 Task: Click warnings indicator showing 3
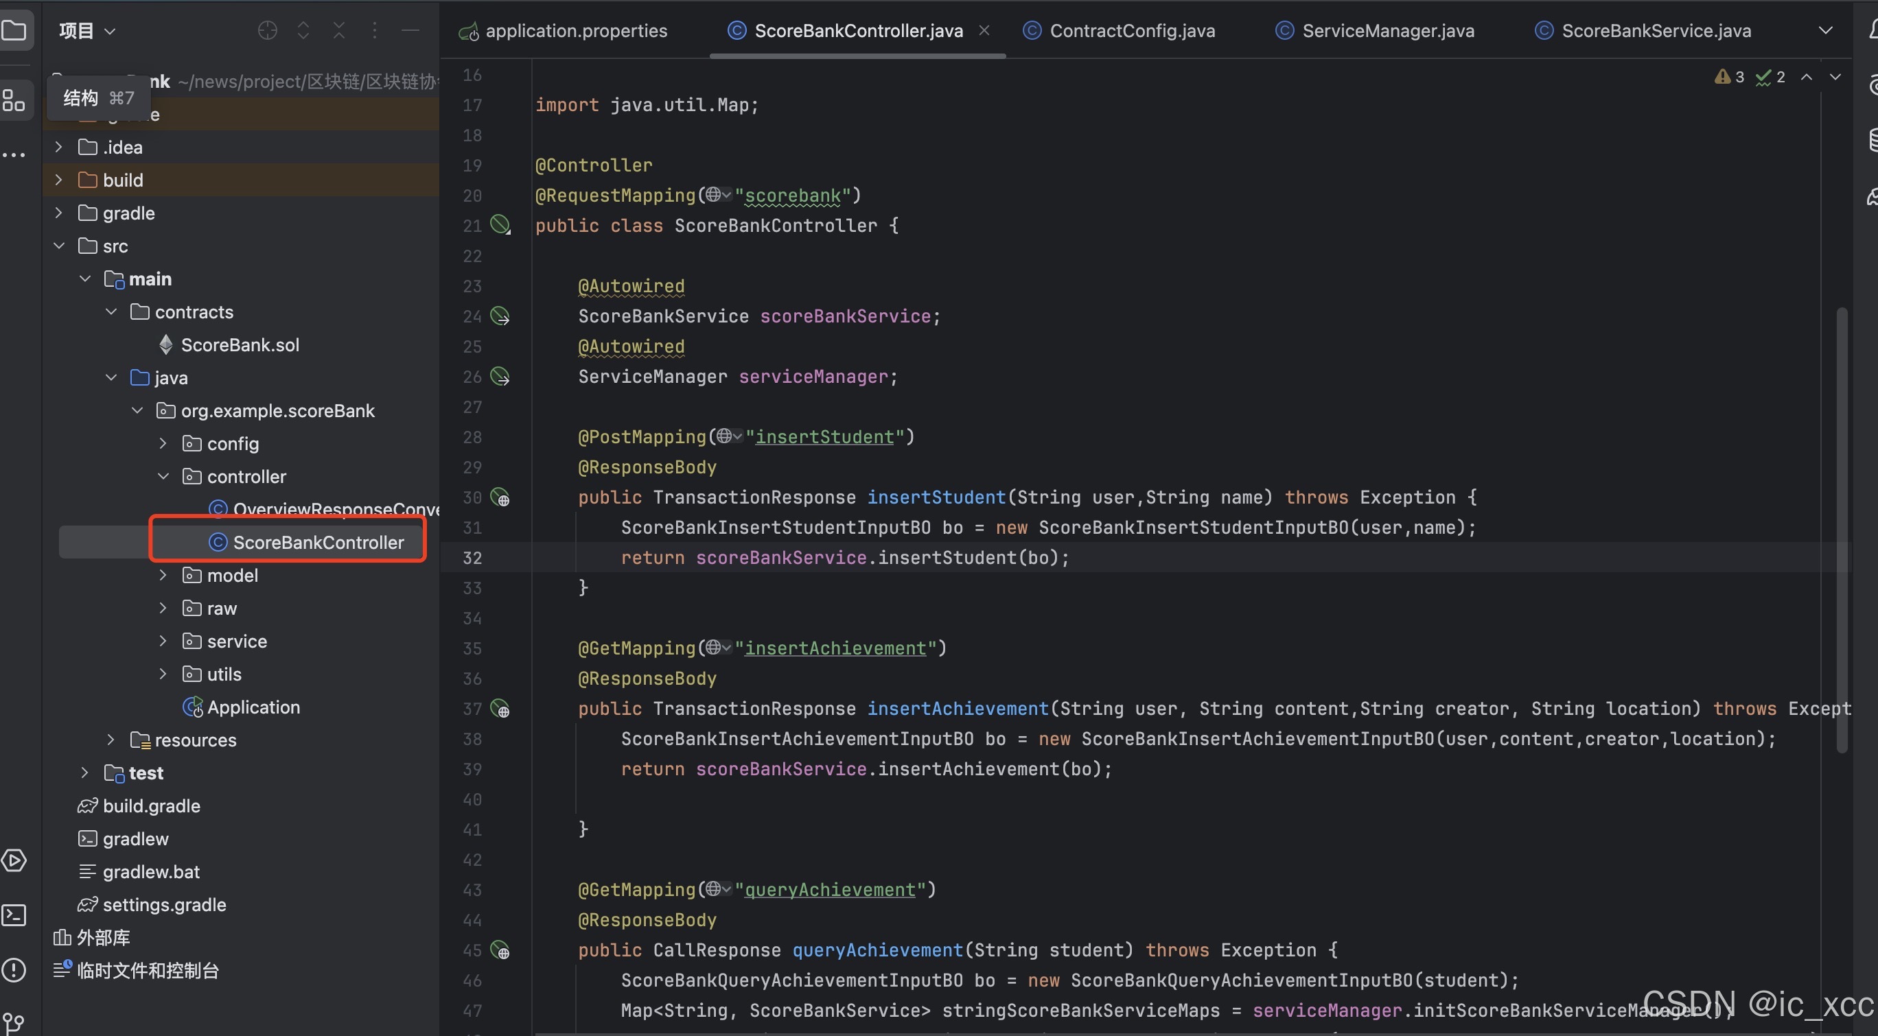click(1729, 78)
